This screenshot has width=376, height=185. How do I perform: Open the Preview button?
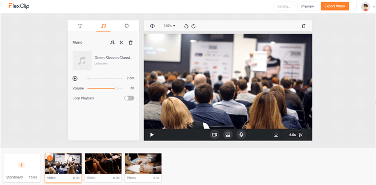(x=308, y=6)
